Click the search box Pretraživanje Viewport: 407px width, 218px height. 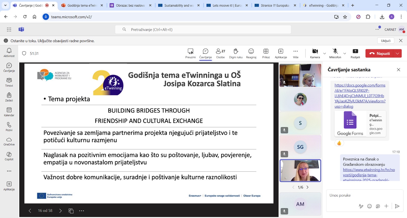coord(203,29)
